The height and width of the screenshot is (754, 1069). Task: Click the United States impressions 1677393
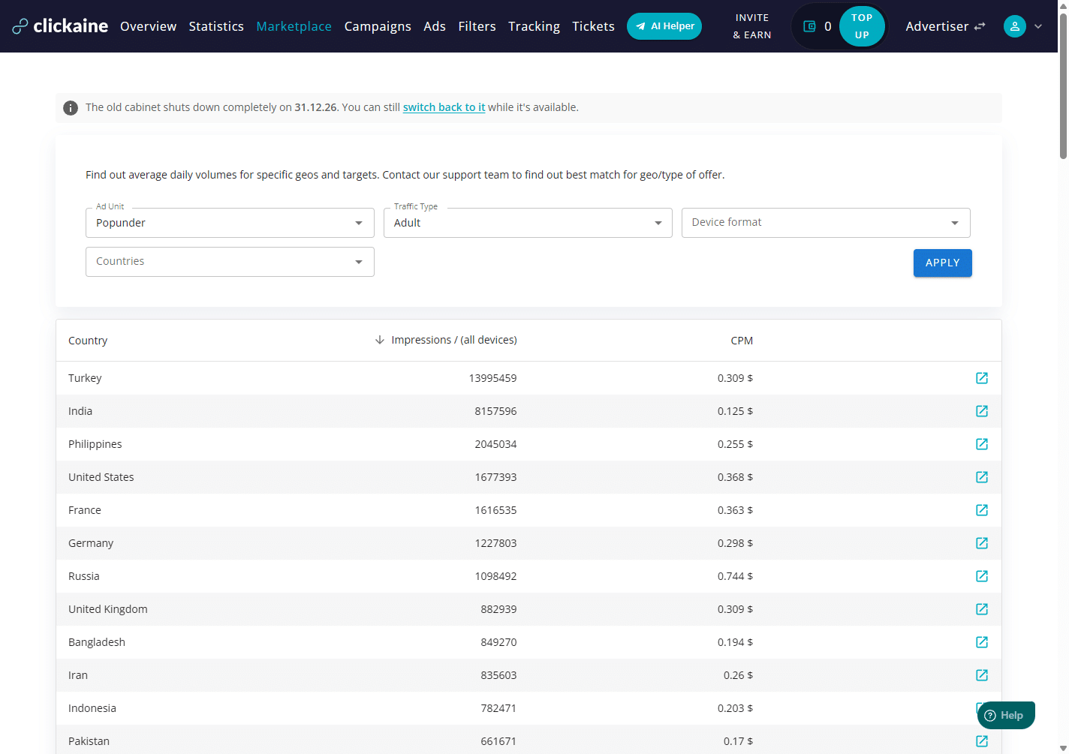495,477
